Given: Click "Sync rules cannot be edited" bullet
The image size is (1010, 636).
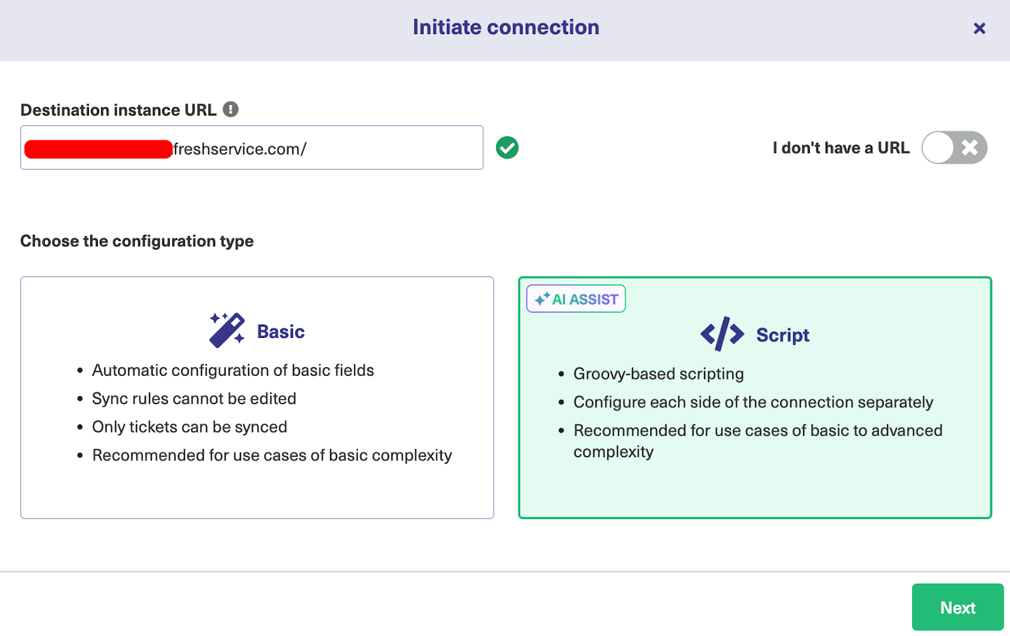Looking at the screenshot, I should 194,399.
